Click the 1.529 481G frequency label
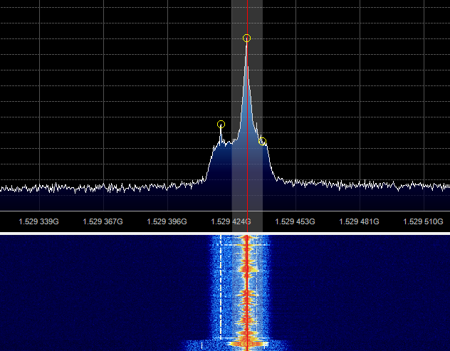Viewport: 450px width, 351px height. click(359, 221)
